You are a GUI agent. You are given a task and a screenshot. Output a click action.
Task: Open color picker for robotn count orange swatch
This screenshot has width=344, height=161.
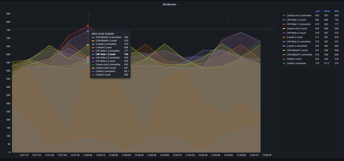(x=284, y=37)
